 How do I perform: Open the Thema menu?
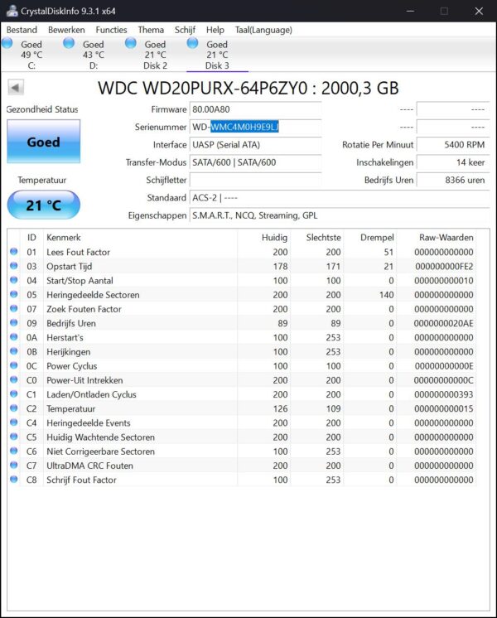point(151,30)
